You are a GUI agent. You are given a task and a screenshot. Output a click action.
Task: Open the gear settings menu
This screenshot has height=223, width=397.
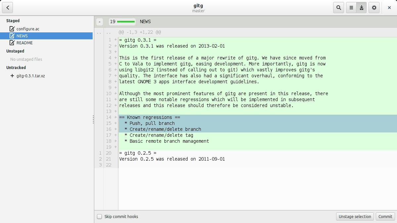pyautogui.click(x=374, y=8)
